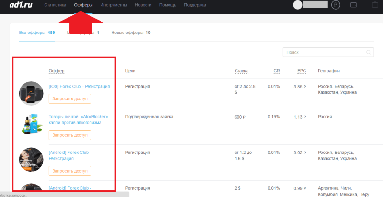The height and width of the screenshot is (197, 383).
Task: Click the от 1.2 до 1.6 $ rate
Action: pos(243,155)
